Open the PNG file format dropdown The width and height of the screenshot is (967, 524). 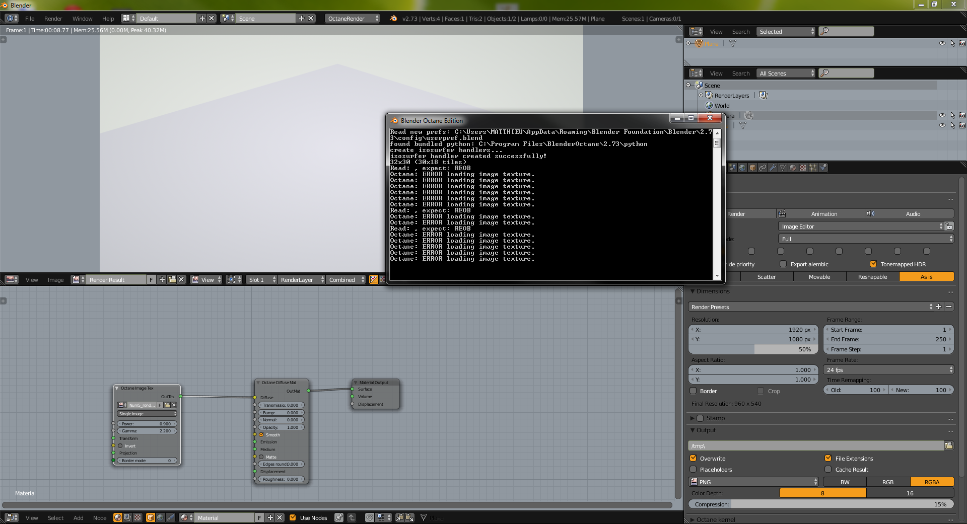(x=753, y=482)
